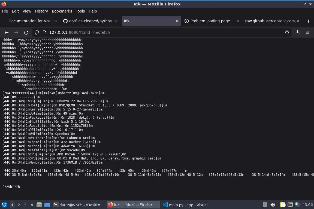Switch to Documentation for Visual tab

click(31, 21)
